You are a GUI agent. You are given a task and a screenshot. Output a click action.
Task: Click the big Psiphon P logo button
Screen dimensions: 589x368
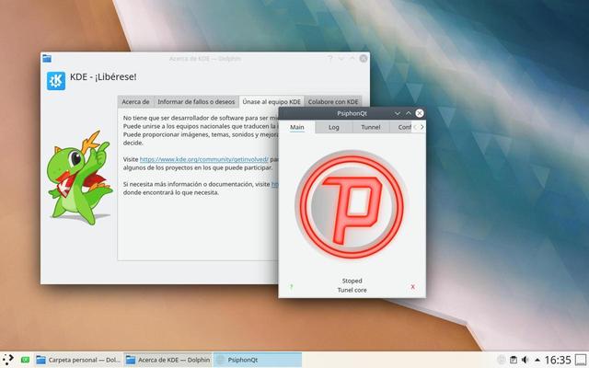(352, 205)
